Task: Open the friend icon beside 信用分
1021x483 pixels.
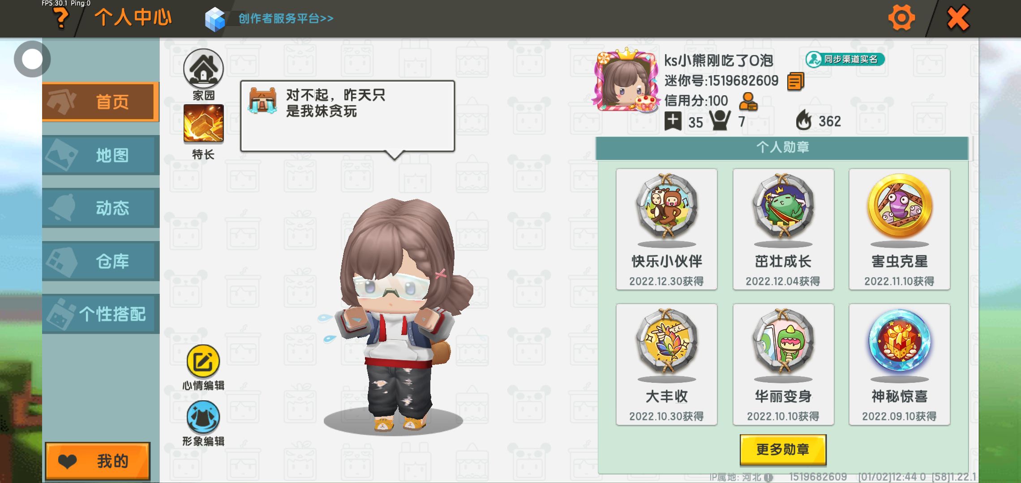Action: coord(748,102)
